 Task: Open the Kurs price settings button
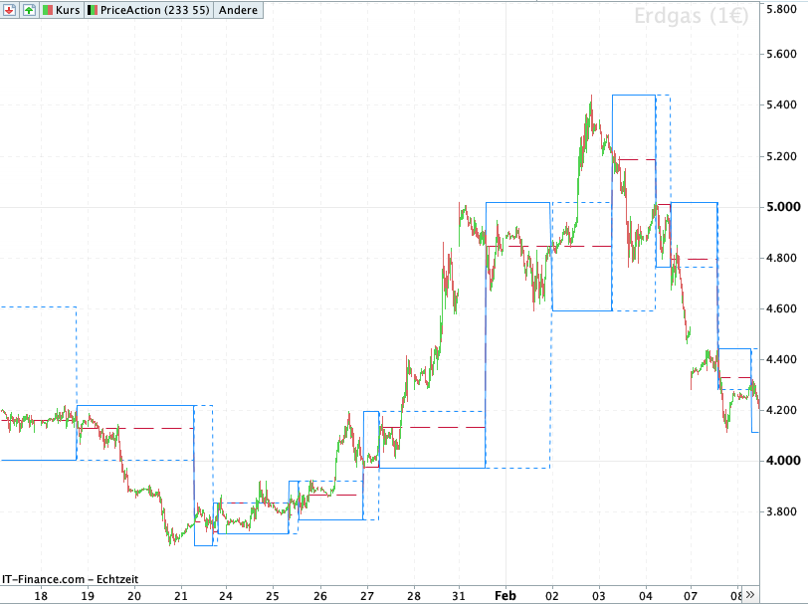click(62, 10)
